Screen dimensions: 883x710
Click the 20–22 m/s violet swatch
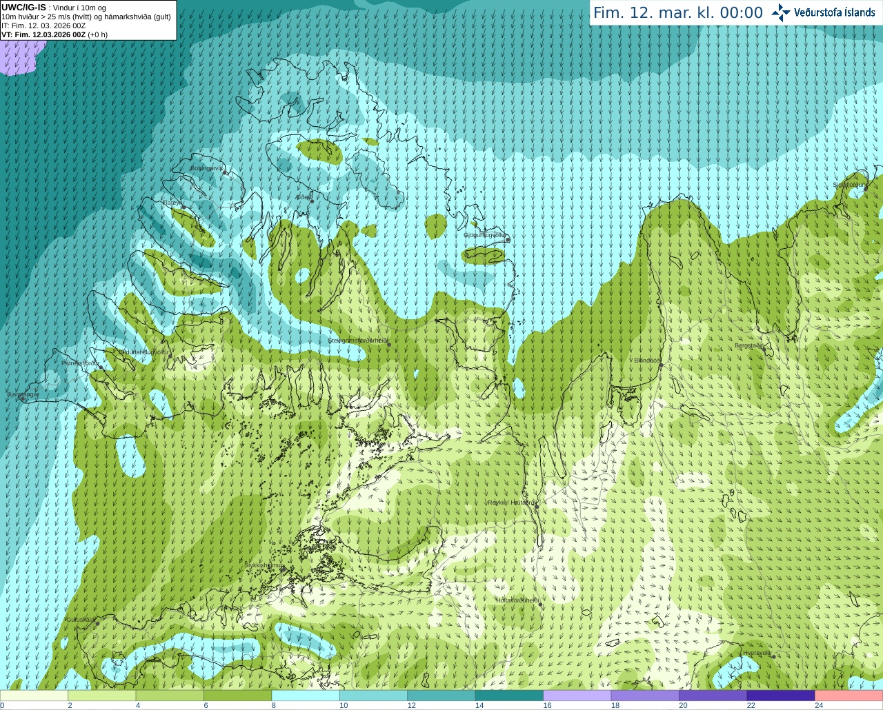pyautogui.click(x=713, y=696)
